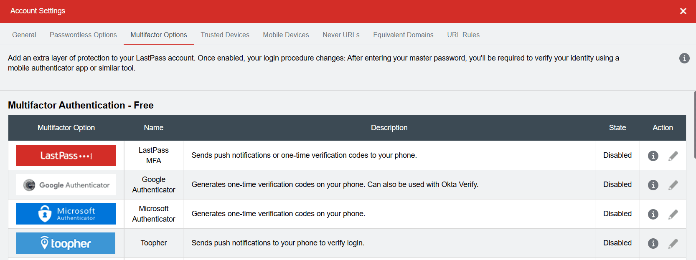The width and height of the screenshot is (696, 260).
Task: Edit LastPass MFA settings pencil
Action: (x=673, y=156)
